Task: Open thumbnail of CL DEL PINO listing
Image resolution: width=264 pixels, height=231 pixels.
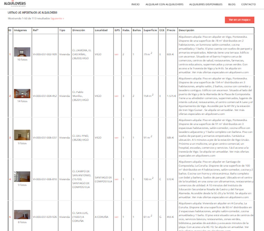Action: [22, 135]
